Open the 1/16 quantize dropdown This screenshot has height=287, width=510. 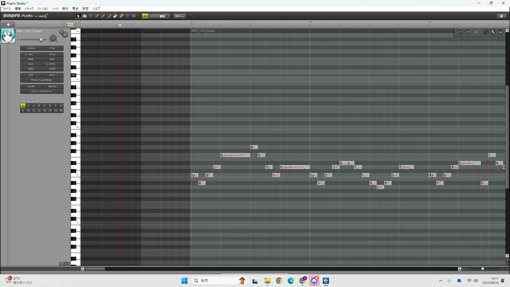pos(167,16)
